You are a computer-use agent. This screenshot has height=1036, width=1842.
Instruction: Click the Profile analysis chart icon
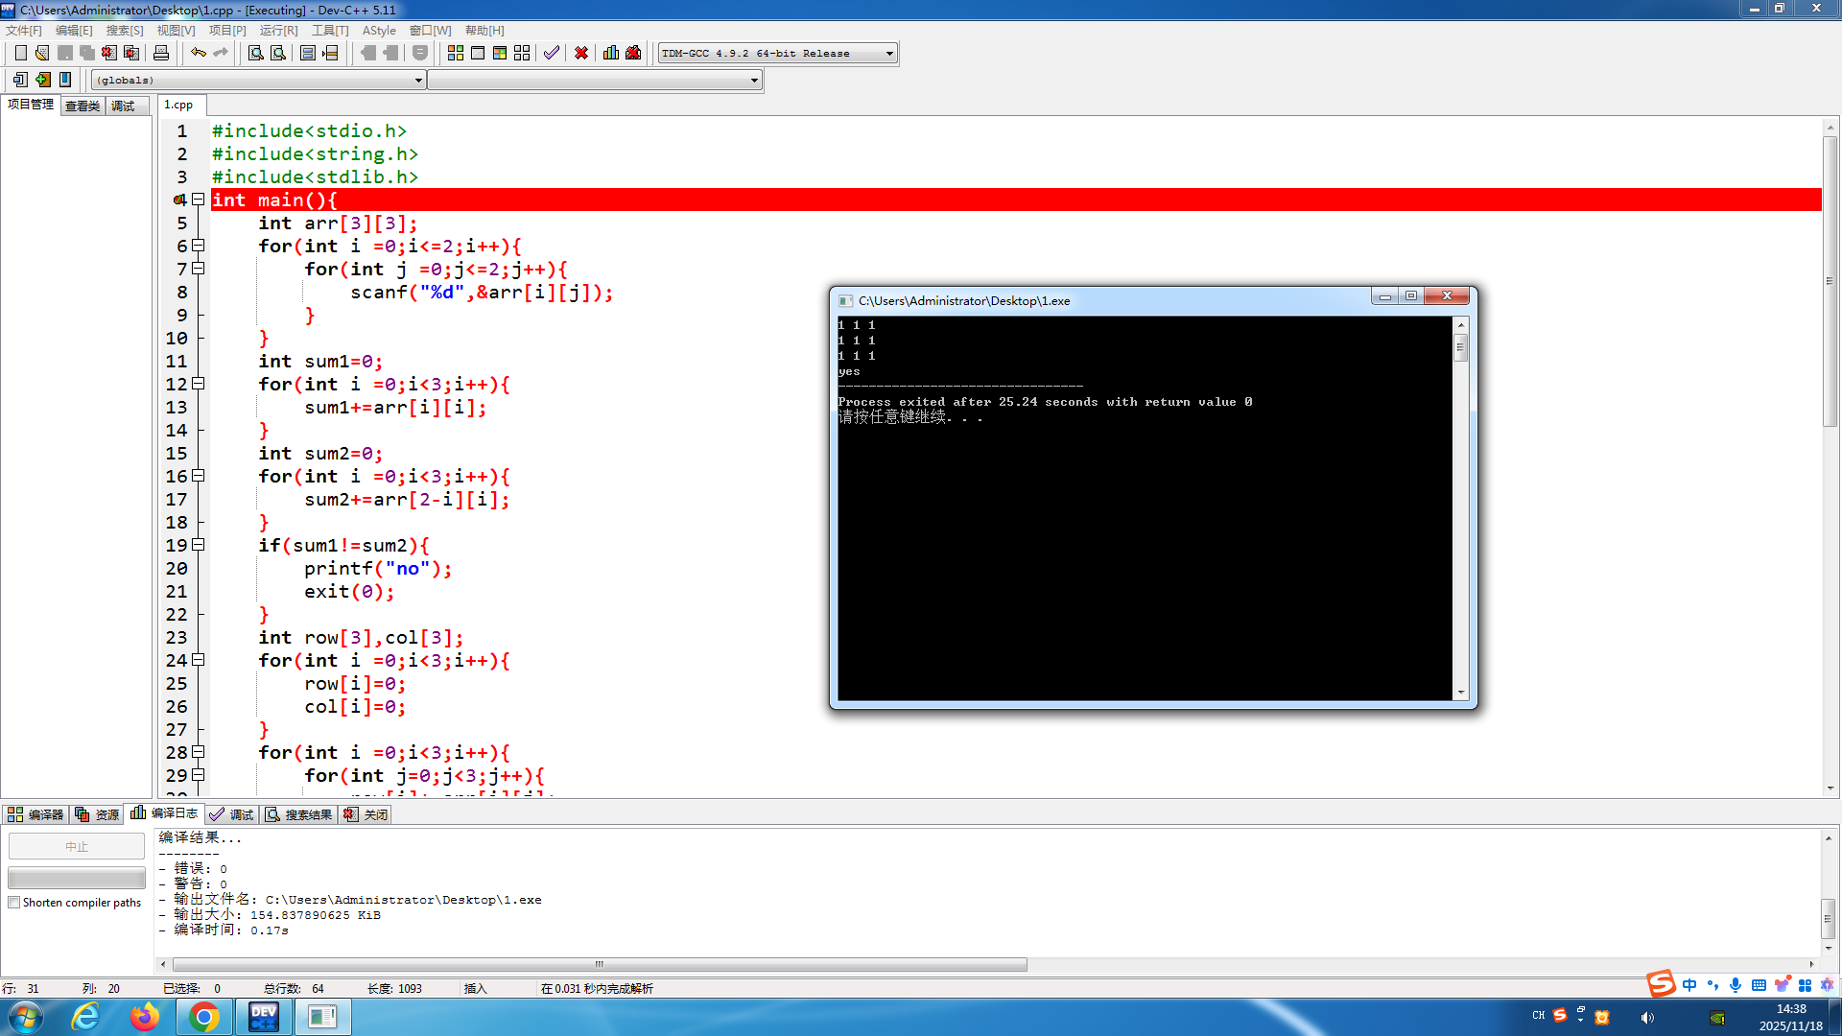[611, 53]
